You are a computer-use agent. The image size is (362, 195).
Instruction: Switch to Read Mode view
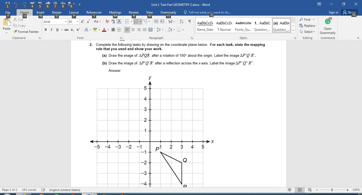tap(290, 190)
